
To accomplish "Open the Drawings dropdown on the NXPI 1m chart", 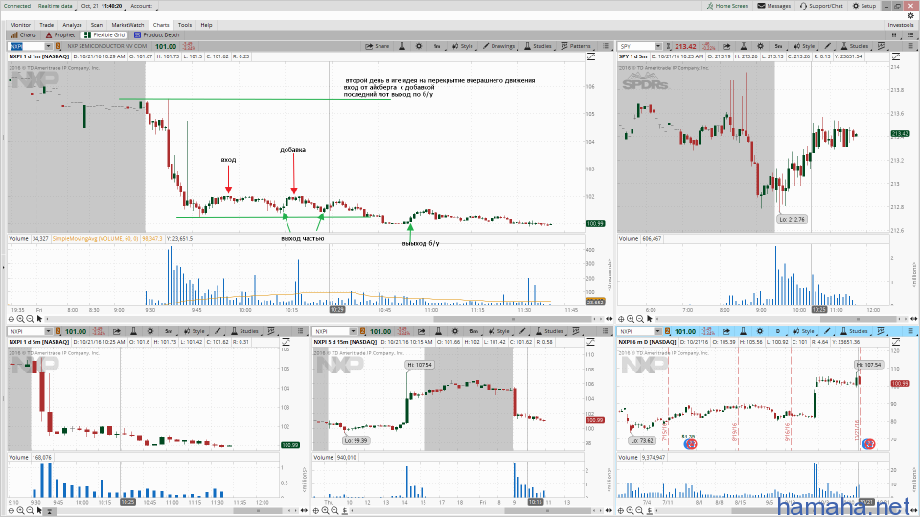I will pos(498,46).
